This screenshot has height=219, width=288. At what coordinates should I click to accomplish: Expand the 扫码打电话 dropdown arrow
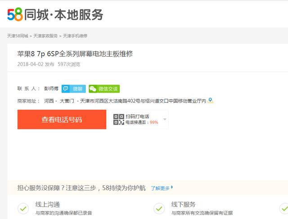[x=165, y=119]
